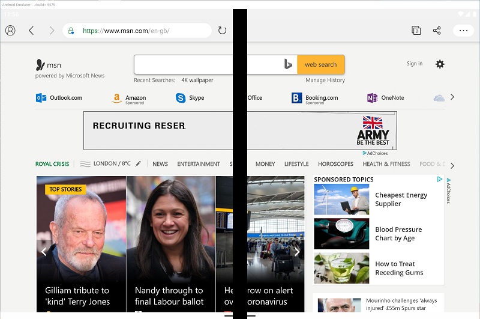Edit the London weather location with the pencil
This screenshot has width=480, height=319.
138,163
